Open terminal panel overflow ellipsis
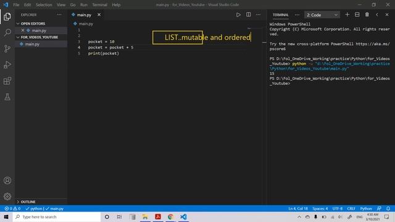 tap(297, 15)
